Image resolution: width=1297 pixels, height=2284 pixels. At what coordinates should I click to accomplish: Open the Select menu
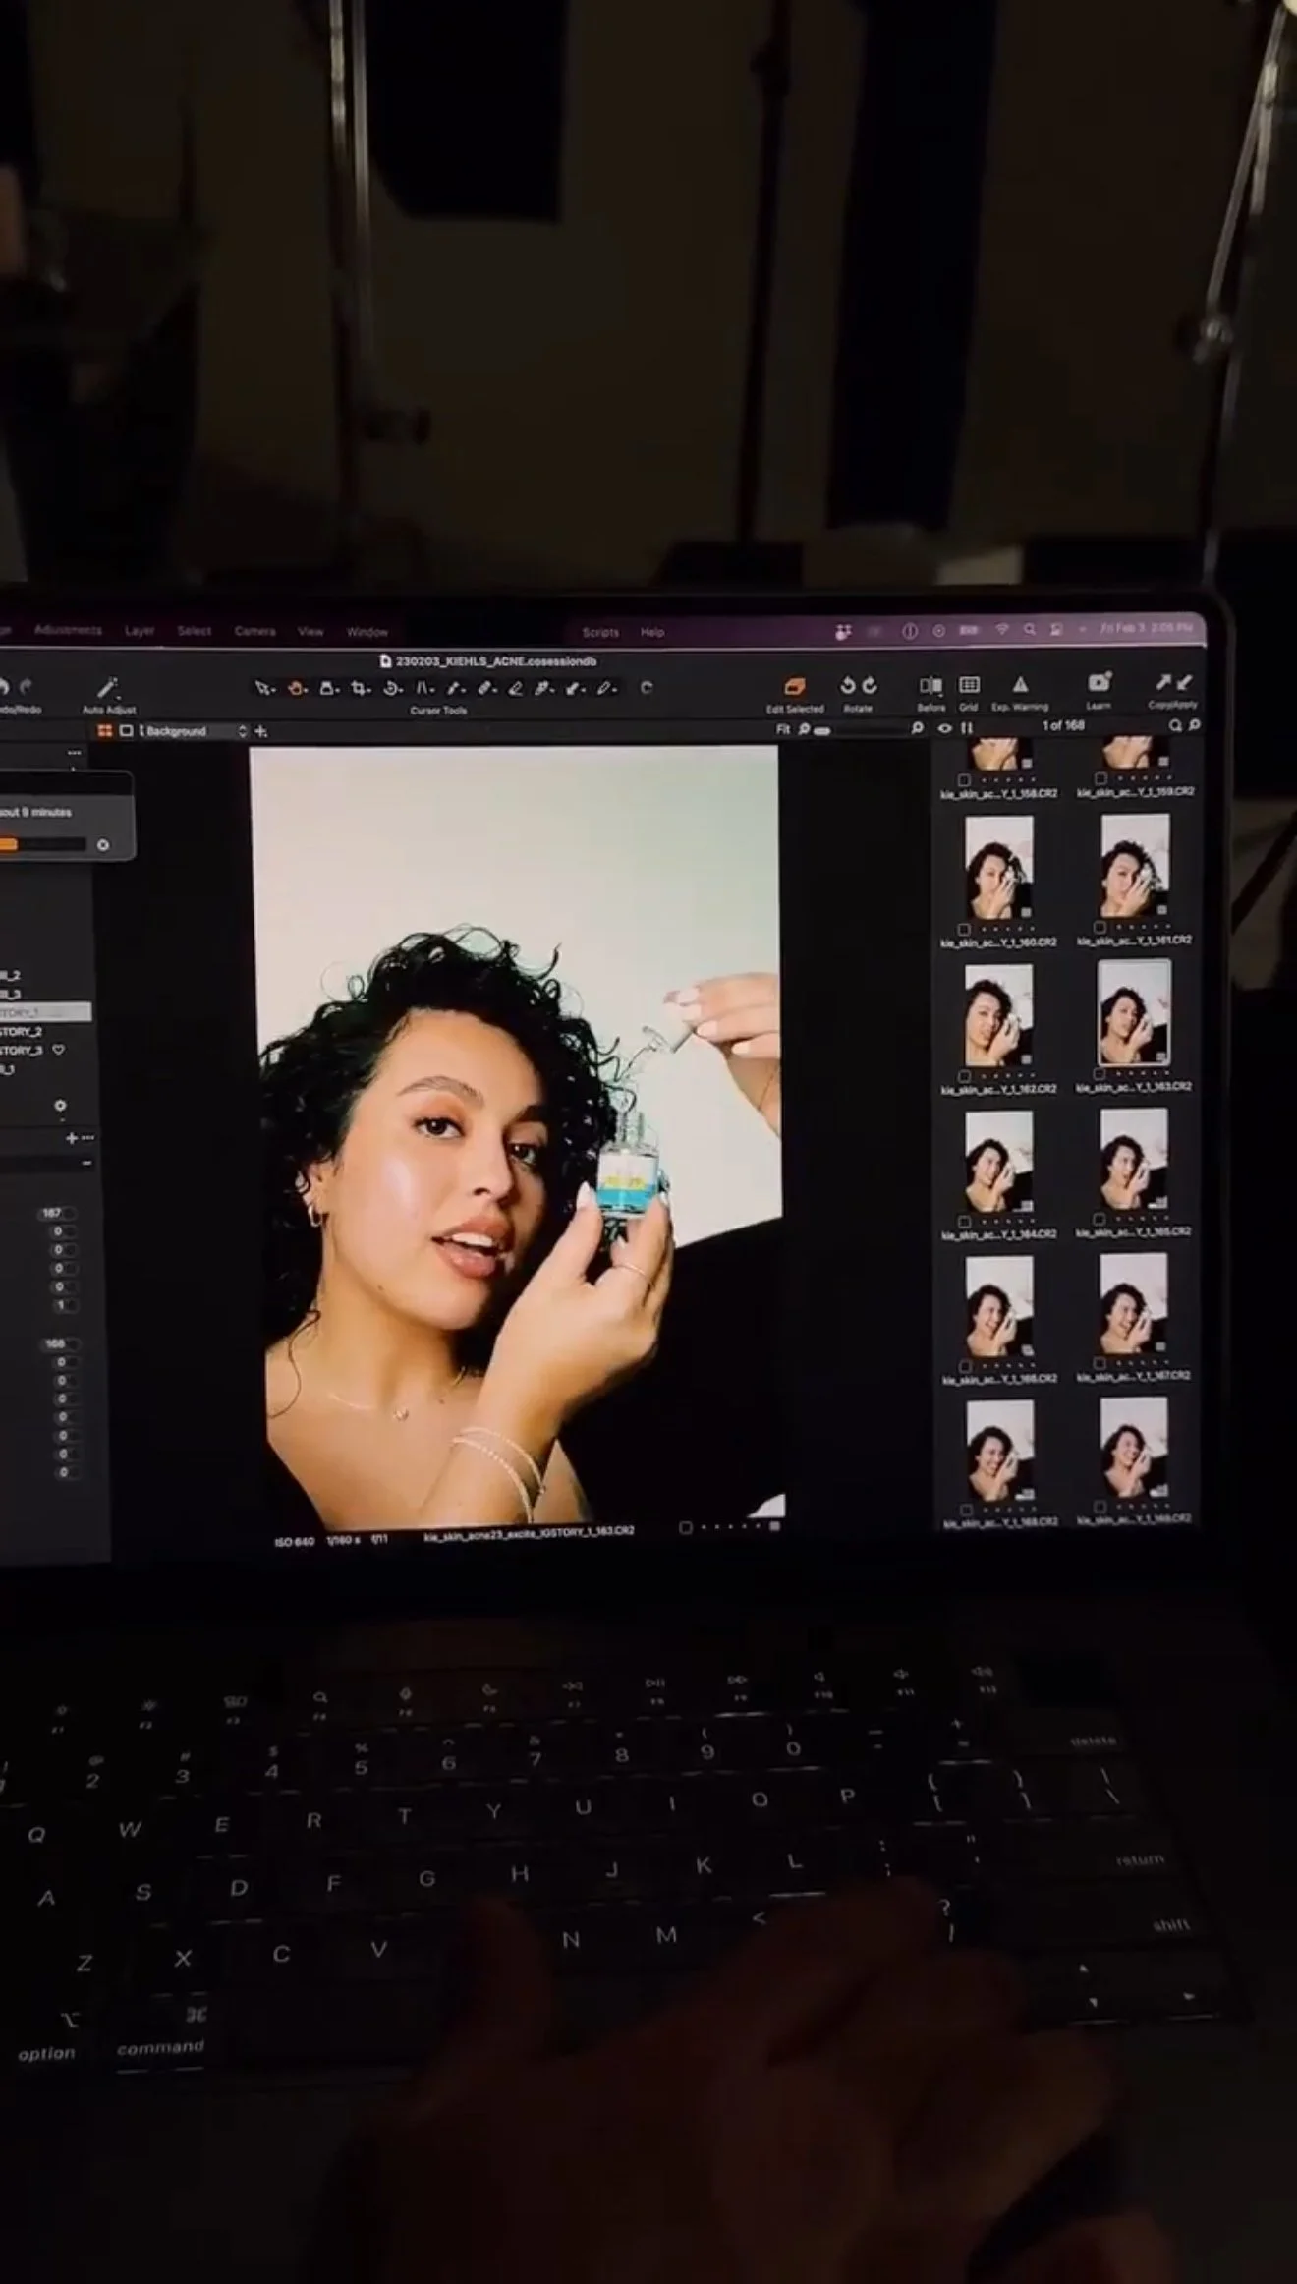point(195,631)
